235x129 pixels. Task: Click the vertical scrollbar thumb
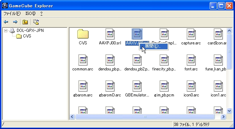[x=229, y=51]
